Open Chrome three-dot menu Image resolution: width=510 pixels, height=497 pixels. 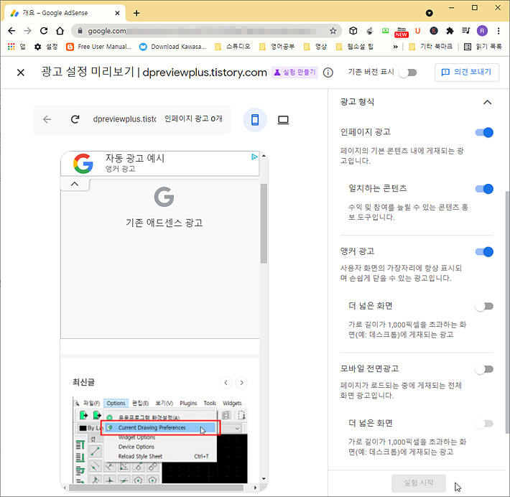tap(499, 31)
